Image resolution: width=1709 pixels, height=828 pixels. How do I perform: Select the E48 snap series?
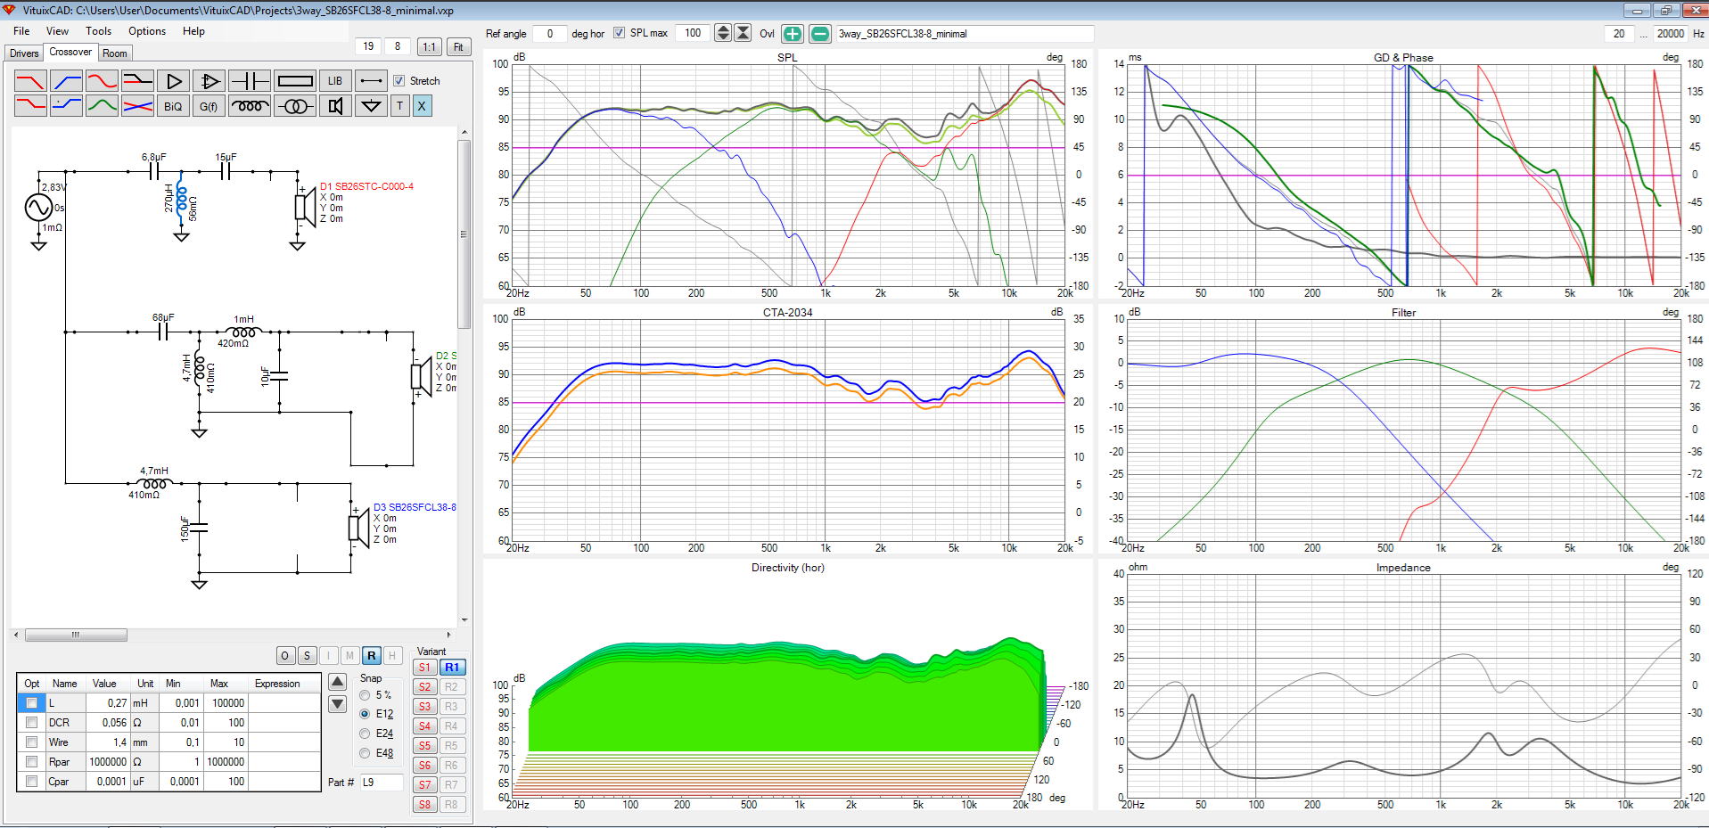tap(365, 753)
